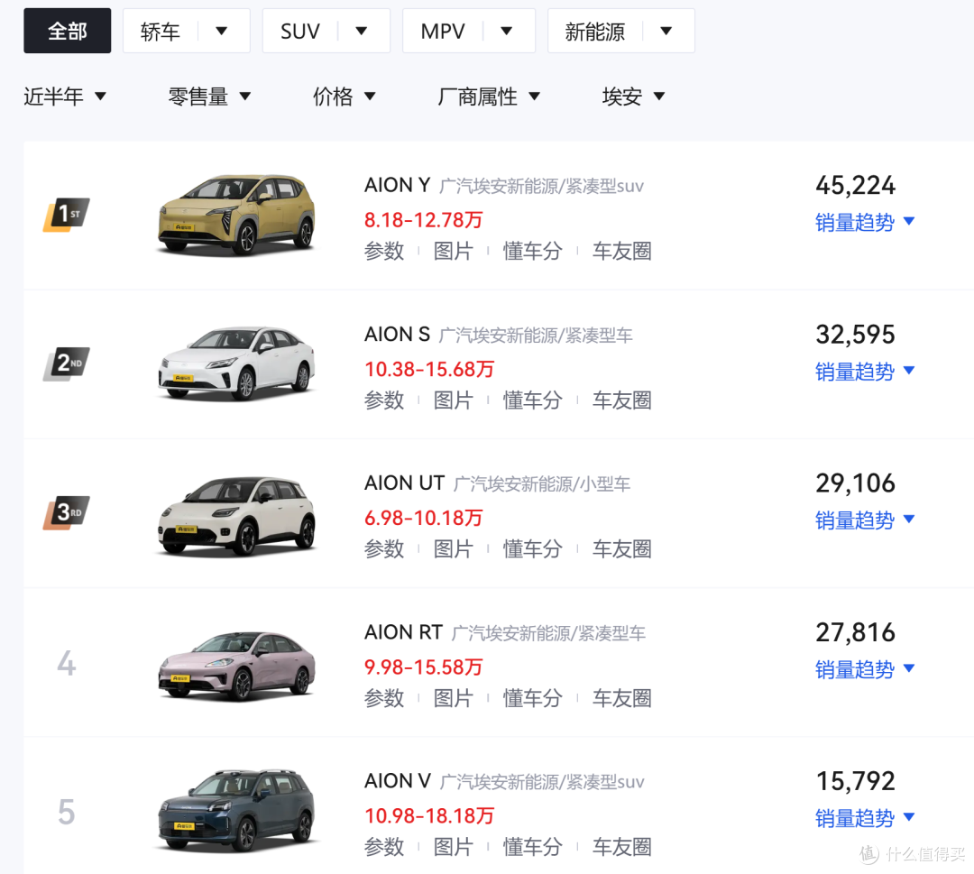Open 参数 for AION UT
This screenshot has width=974, height=874.
click(x=384, y=548)
